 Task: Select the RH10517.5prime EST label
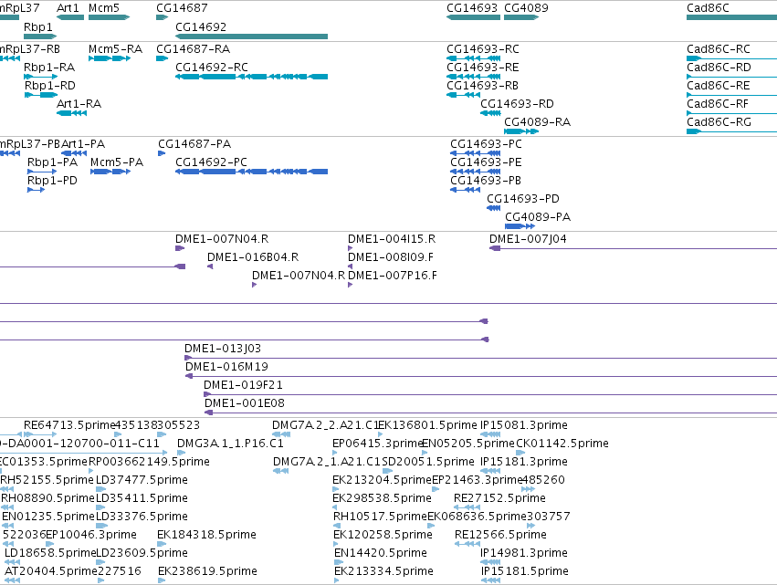point(380,517)
